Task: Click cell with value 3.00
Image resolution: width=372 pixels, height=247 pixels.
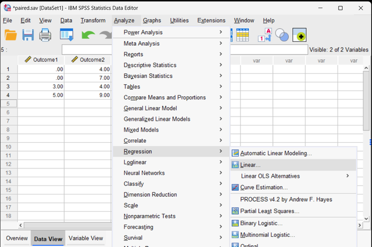Action: click(x=41, y=86)
